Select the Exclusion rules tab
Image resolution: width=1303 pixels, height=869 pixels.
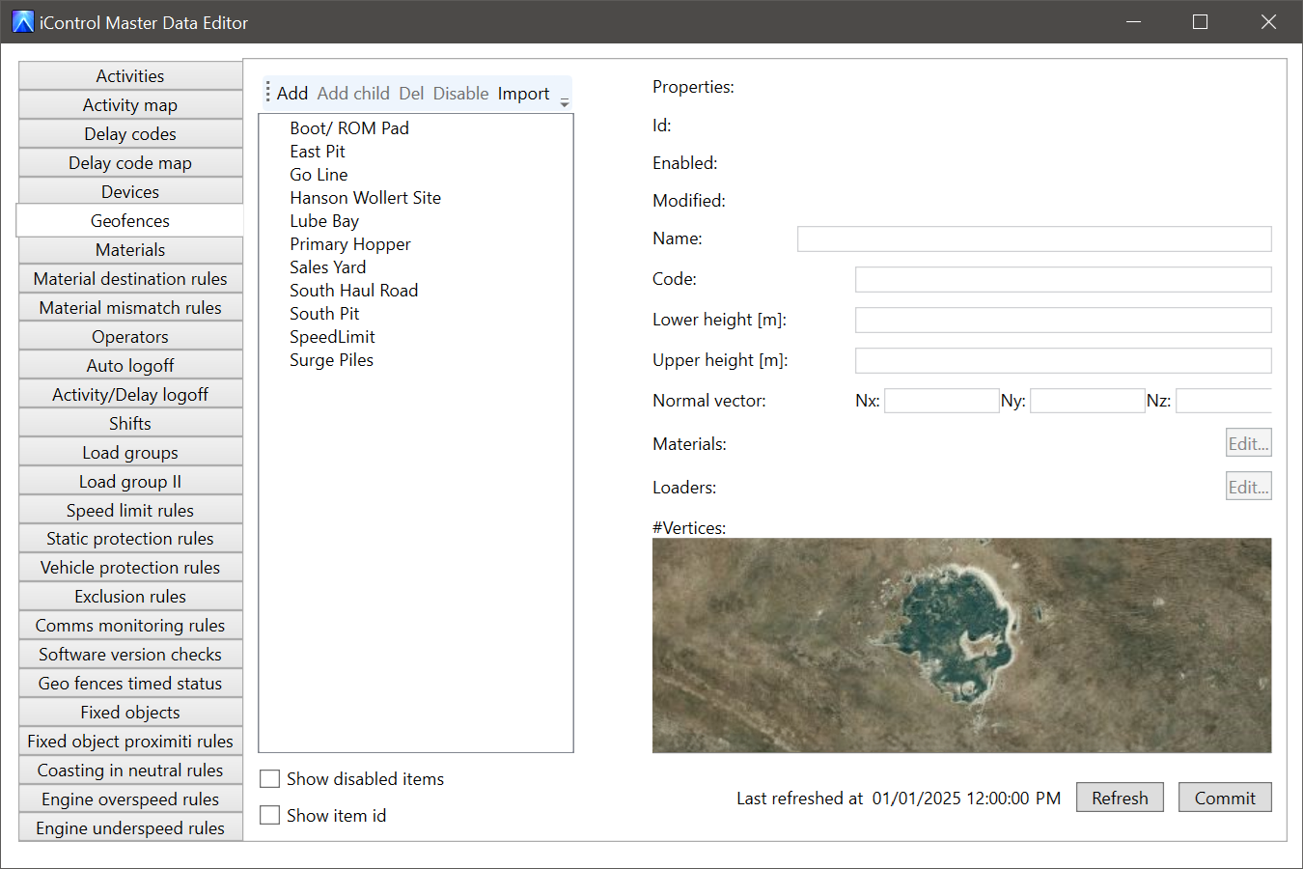point(130,597)
